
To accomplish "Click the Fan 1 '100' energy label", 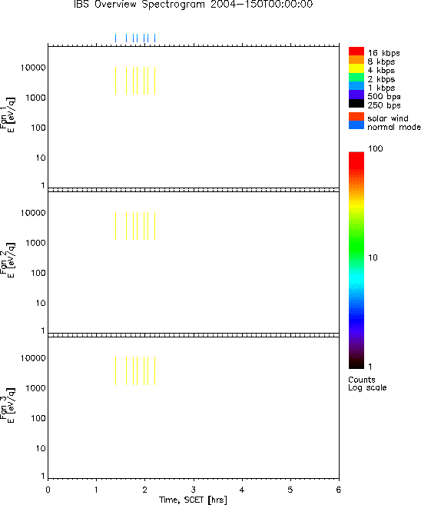I will [38, 128].
